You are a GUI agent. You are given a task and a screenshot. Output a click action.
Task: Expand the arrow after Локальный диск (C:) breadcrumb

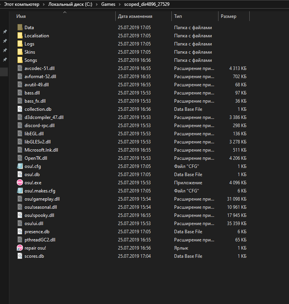point(97,4)
